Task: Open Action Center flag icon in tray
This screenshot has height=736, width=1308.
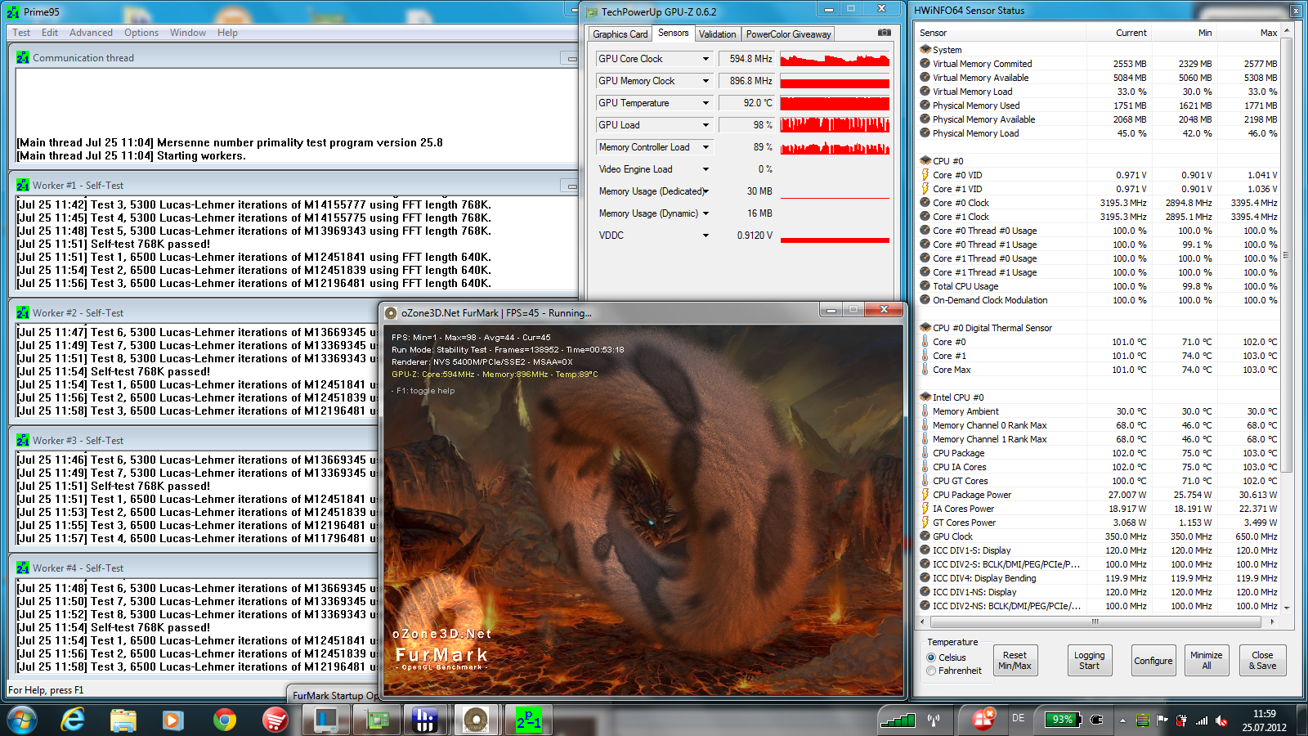Action: (1162, 720)
